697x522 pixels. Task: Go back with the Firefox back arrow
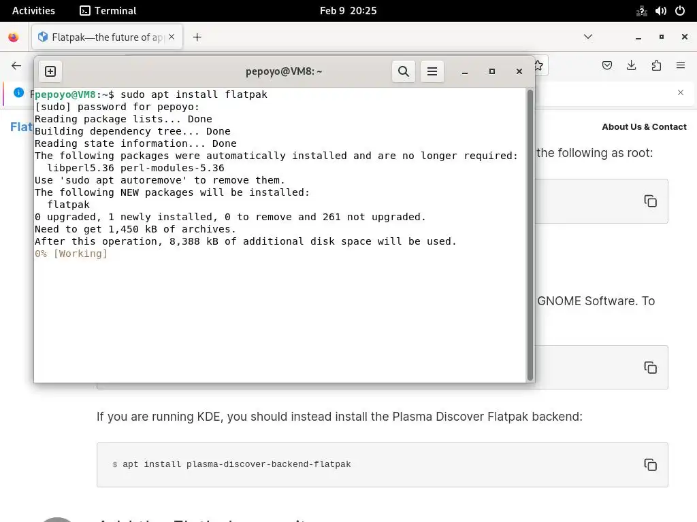(x=16, y=66)
